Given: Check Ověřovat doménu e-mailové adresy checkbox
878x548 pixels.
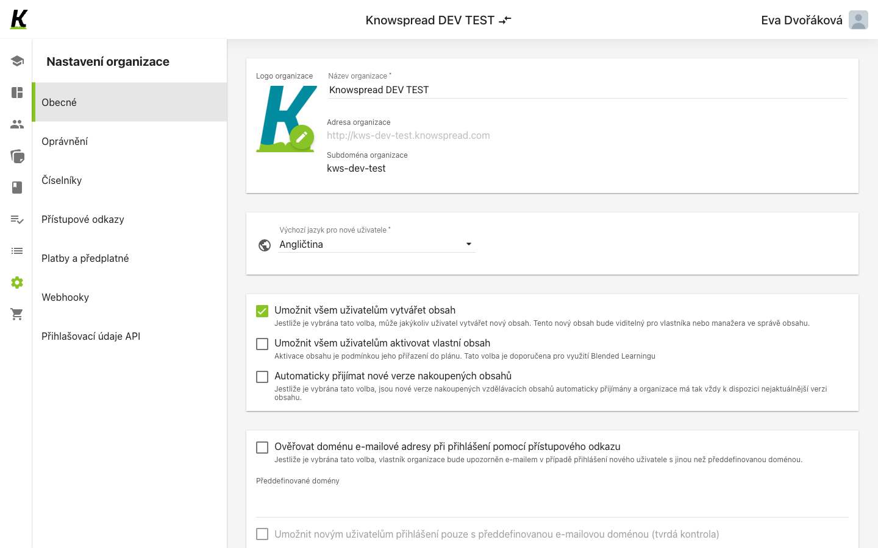Looking at the screenshot, I should click(262, 448).
